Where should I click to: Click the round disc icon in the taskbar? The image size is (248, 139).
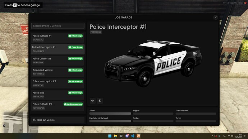tap(121, 136)
